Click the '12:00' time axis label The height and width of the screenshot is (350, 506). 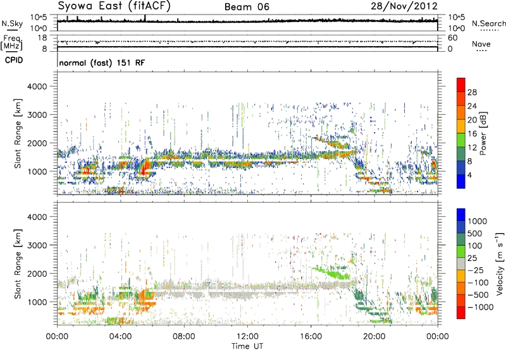[x=247, y=336]
